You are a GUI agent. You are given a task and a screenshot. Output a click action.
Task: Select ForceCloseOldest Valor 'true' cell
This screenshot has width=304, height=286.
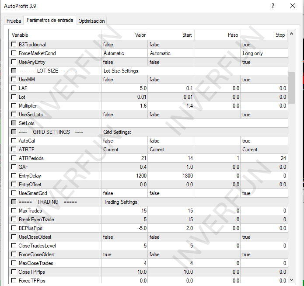coord(125,255)
